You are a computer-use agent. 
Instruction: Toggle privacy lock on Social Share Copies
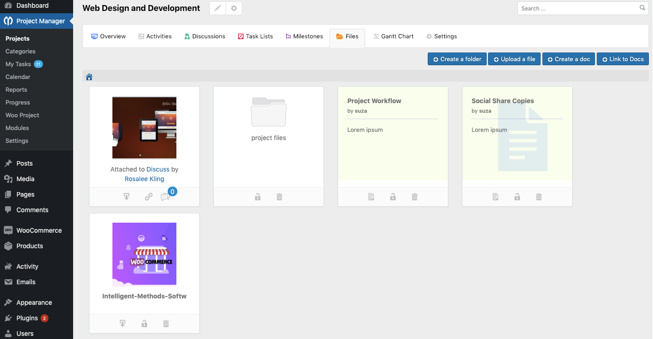click(517, 196)
